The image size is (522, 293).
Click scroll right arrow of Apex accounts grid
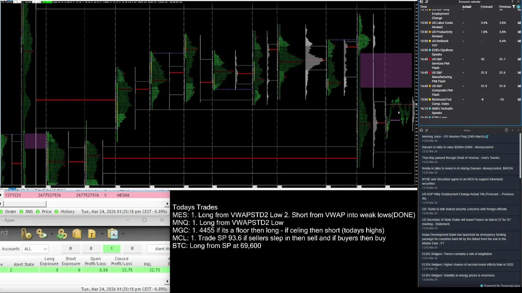[168, 281]
